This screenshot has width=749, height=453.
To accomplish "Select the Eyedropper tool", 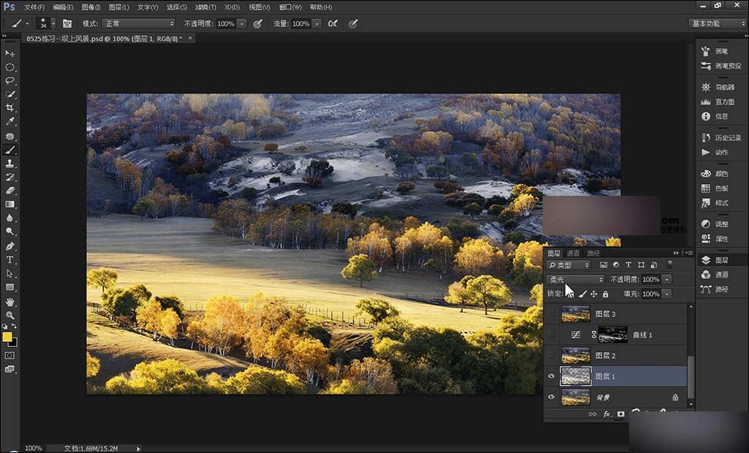I will [10, 121].
